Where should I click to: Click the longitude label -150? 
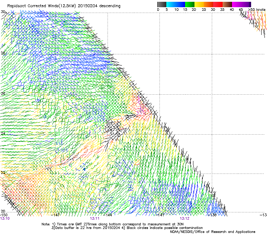(4, 215)
